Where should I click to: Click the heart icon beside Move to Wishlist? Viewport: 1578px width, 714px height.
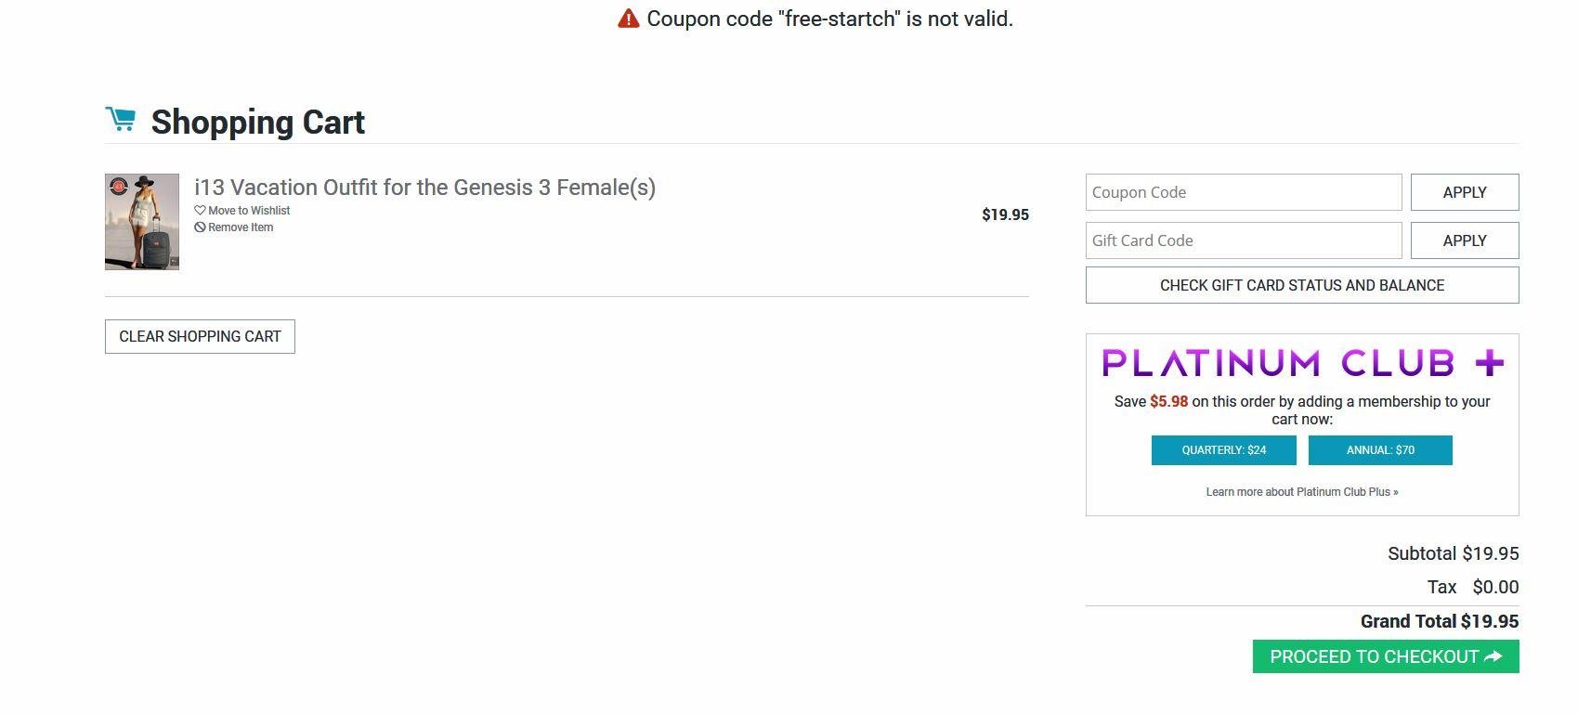[200, 211]
